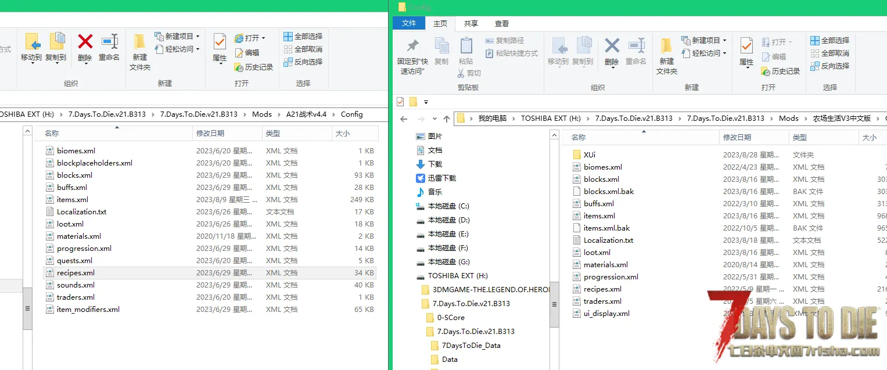This screenshot has width=887, height=370.
Task: Open History (历史记录) in the 农场生活 window
Action: (780, 71)
